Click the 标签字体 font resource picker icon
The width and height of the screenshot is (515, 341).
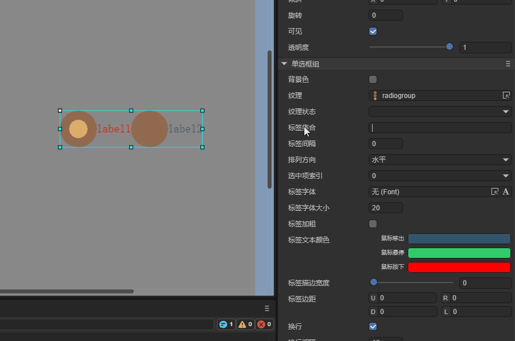(494, 191)
